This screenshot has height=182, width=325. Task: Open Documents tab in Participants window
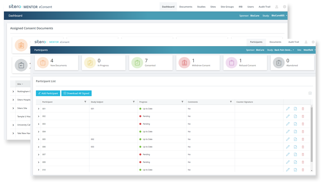point(275,42)
